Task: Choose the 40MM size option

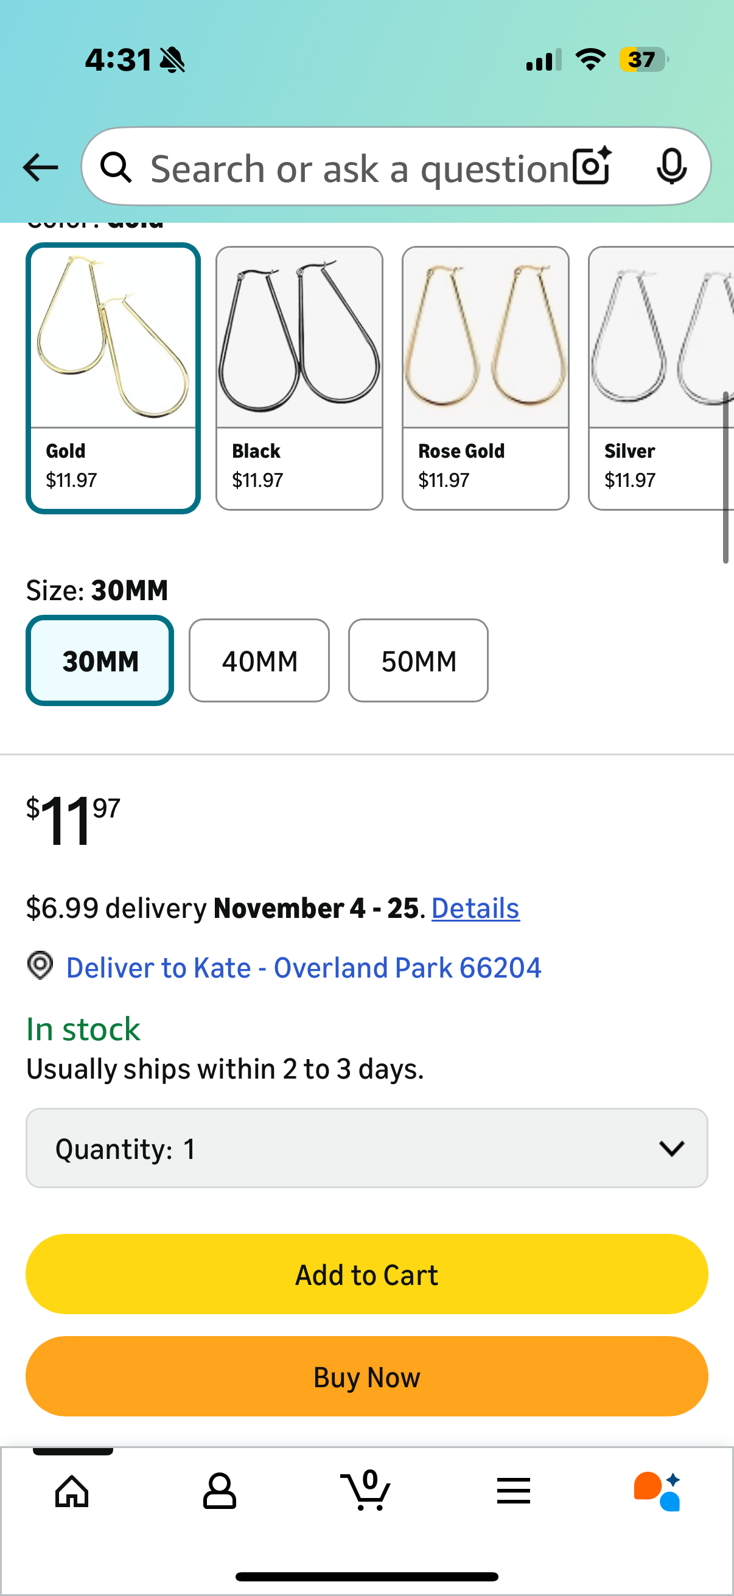Action: (259, 660)
